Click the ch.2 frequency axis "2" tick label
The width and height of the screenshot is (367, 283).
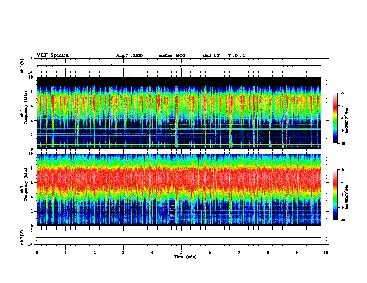coord(32,211)
